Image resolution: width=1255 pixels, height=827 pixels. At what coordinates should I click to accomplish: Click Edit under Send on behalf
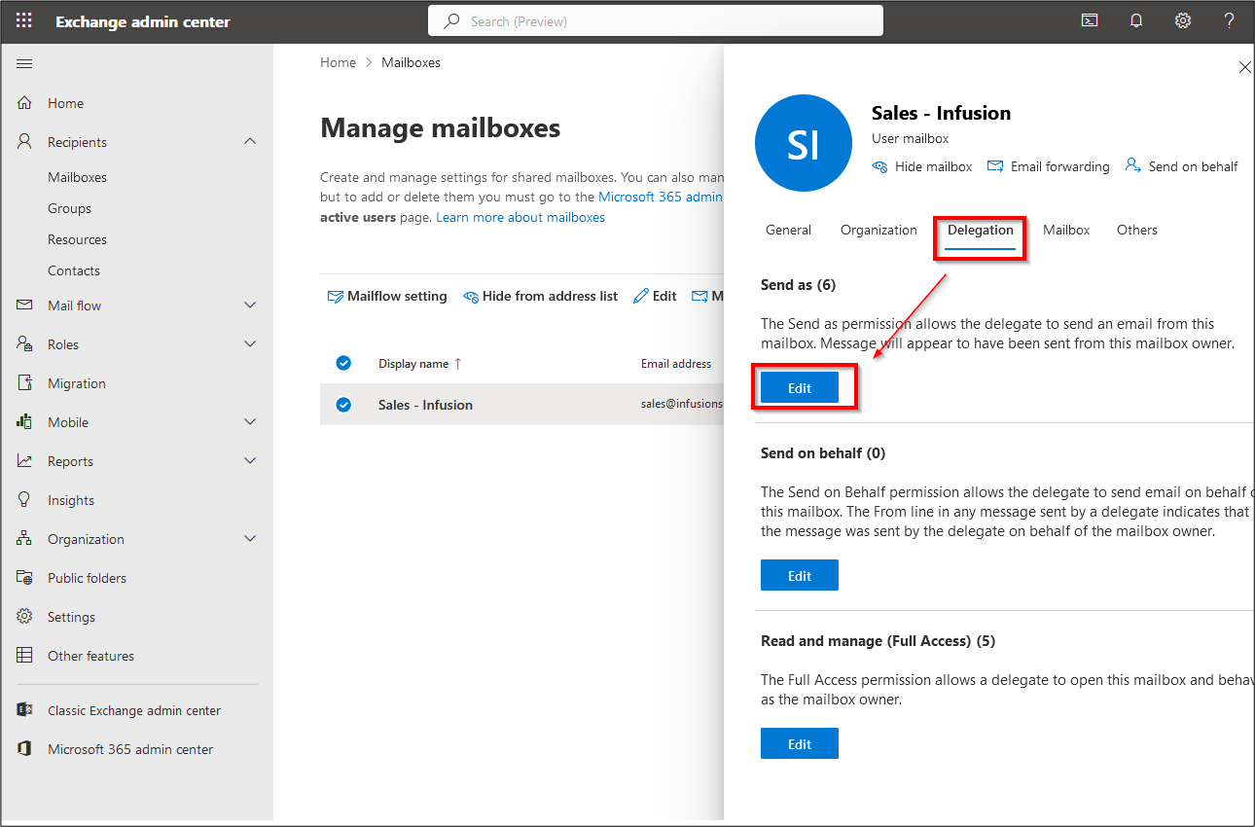[800, 575]
